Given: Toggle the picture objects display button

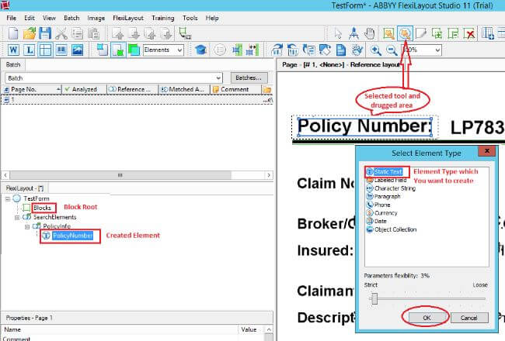Looking at the screenshot, I should point(77,50).
